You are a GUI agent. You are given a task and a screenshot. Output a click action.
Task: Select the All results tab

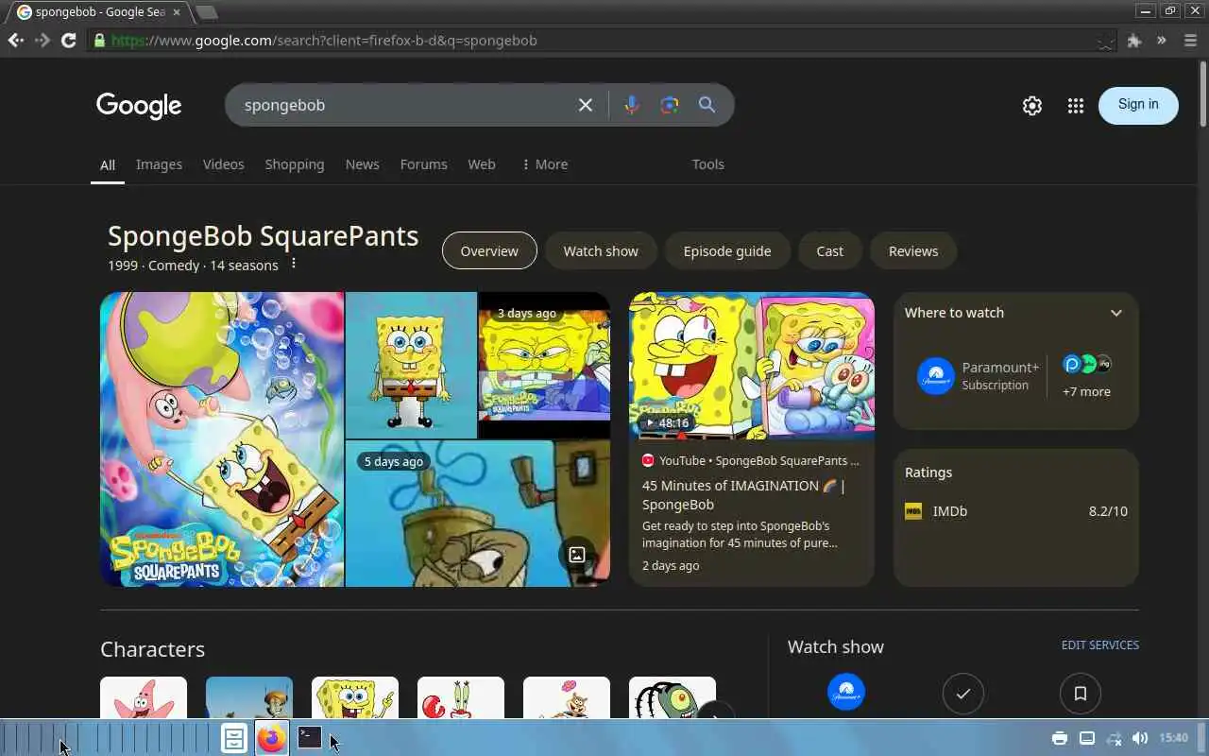(x=108, y=165)
